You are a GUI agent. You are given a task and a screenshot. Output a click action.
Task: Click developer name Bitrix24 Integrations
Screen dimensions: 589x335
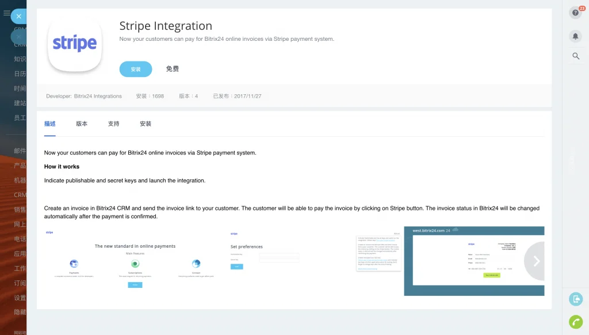[98, 96]
